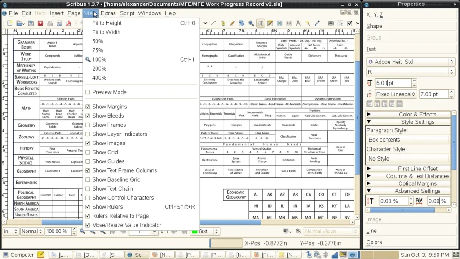Open the Shape tab in Properties
This screenshot has height=259, width=460.
(374, 26)
